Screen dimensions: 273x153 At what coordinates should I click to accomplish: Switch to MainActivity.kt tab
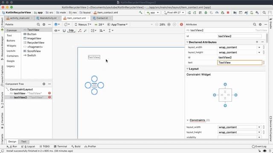click(48, 18)
